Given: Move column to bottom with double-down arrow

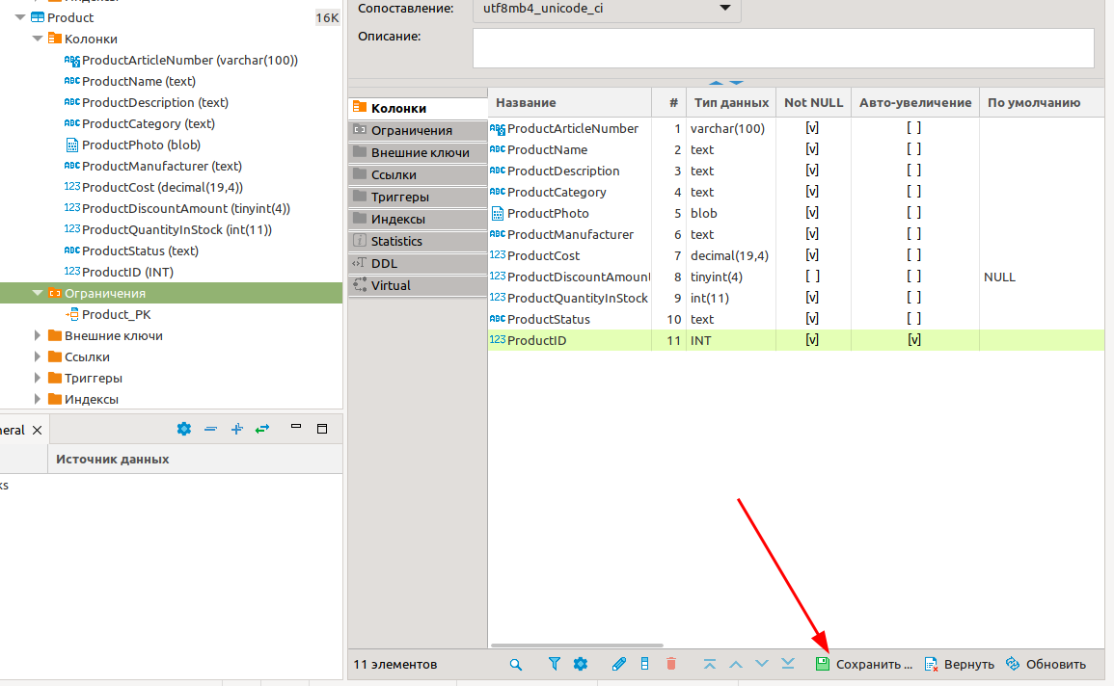Looking at the screenshot, I should click(x=787, y=664).
